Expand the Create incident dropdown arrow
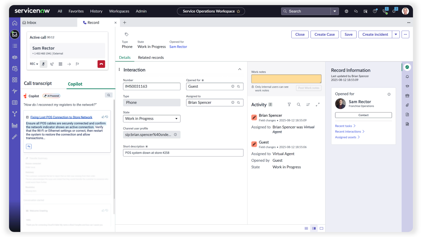 pos(396,34)
